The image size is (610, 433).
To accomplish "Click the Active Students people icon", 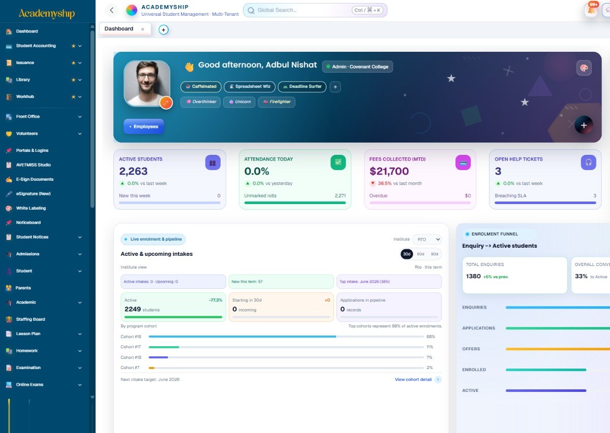I will [212, 162].
